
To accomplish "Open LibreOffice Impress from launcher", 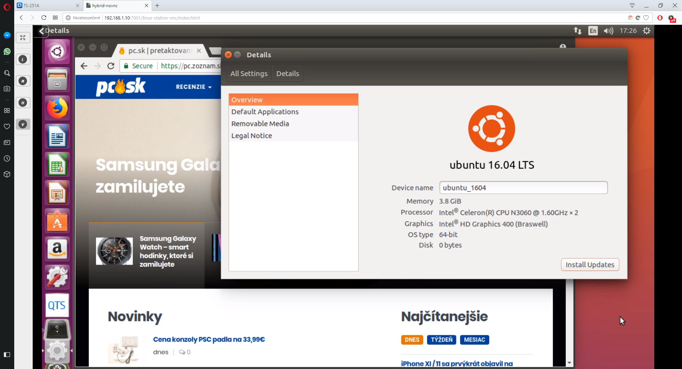I will (57, 193).
